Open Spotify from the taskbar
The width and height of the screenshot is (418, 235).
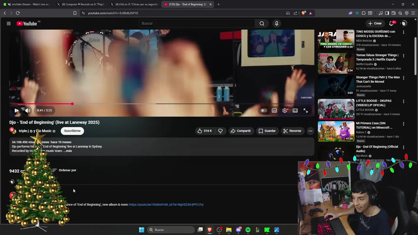pos(248,230)
